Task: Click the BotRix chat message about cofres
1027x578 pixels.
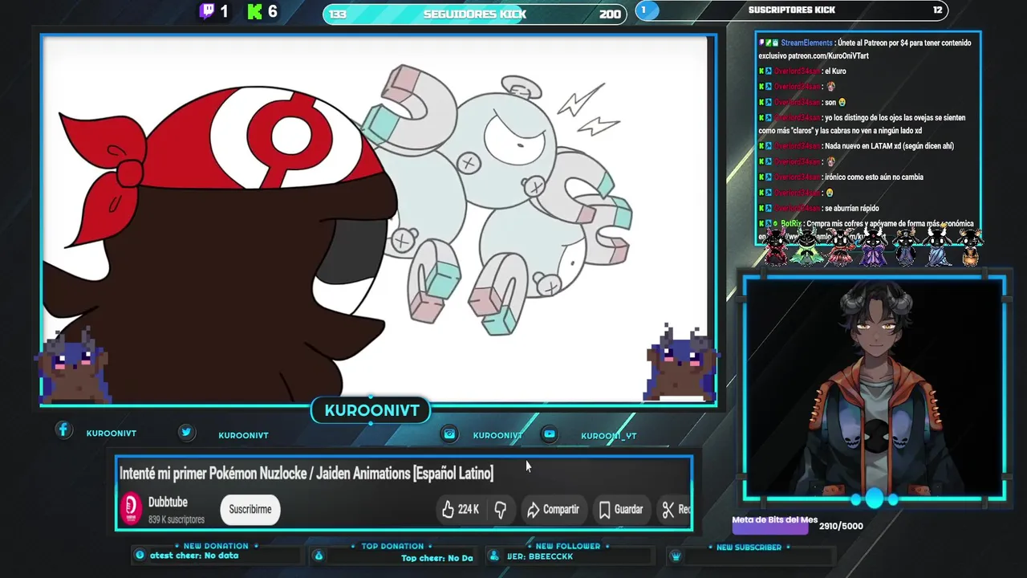Action: [x=867, y=229]
